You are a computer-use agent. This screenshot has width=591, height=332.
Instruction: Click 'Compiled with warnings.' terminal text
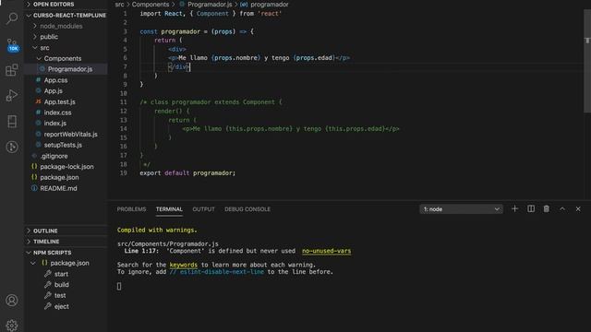click(x=157, y=230)
